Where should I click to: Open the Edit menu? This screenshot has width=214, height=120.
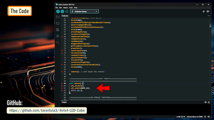(x=60, y=8)
